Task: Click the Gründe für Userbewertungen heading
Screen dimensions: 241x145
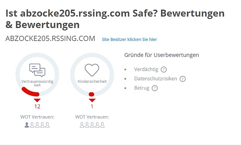Action: 162,55
